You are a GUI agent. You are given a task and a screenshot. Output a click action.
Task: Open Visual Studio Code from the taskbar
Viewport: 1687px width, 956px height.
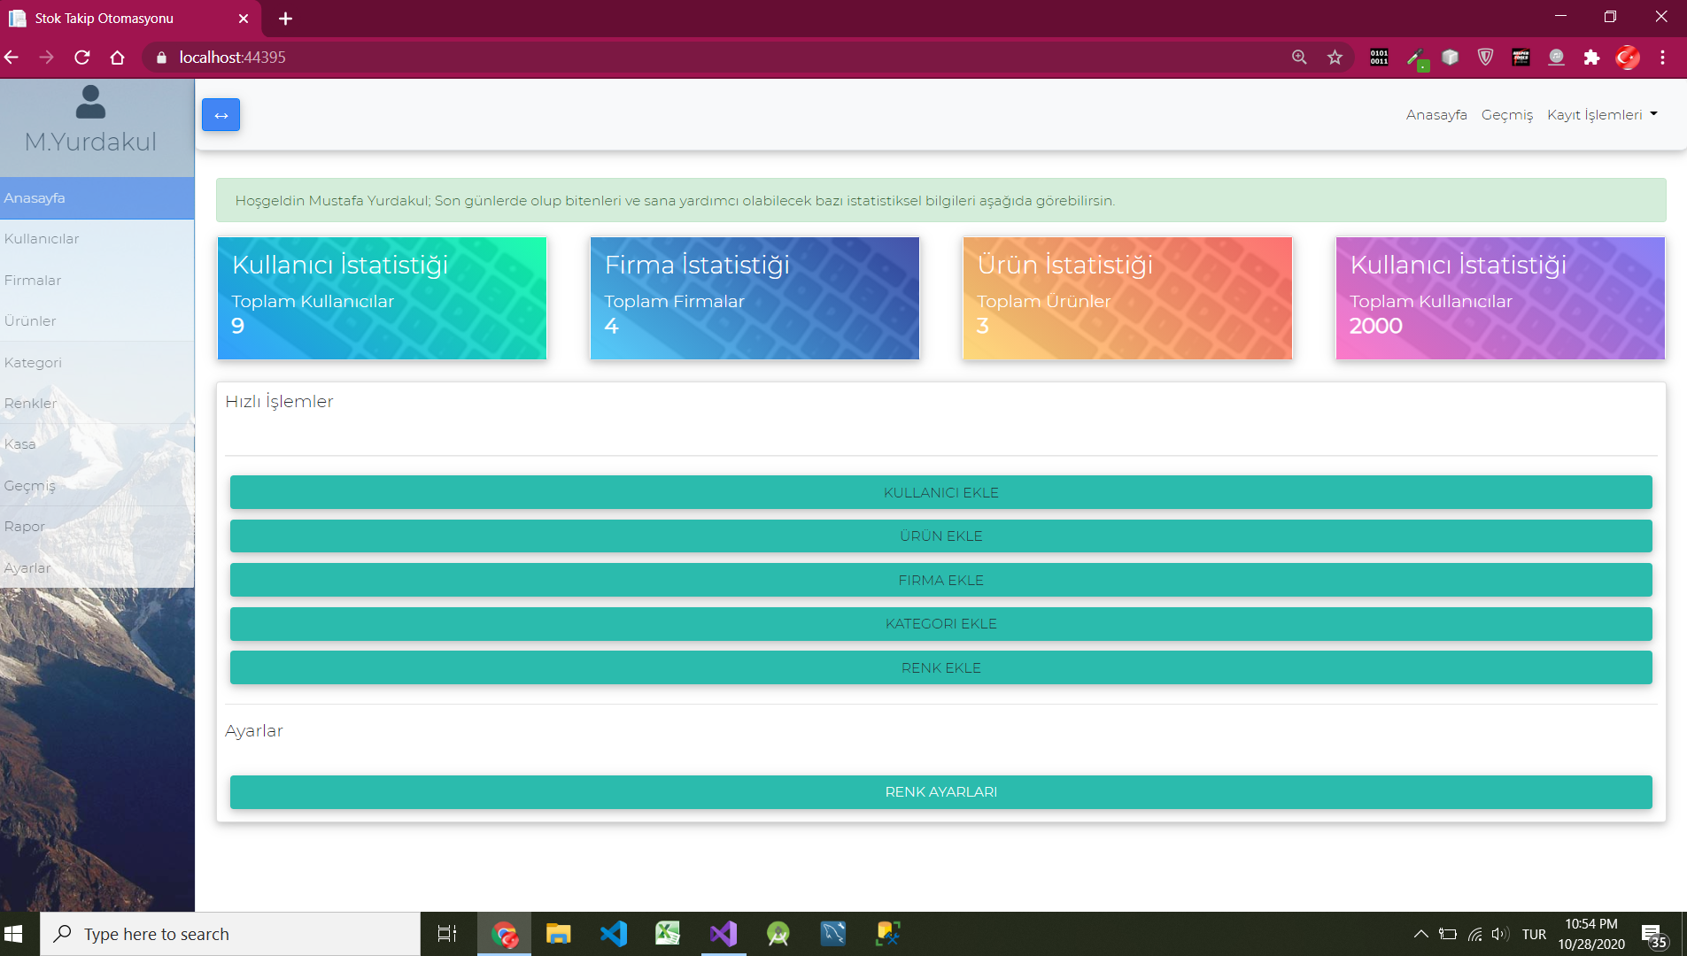614,933
